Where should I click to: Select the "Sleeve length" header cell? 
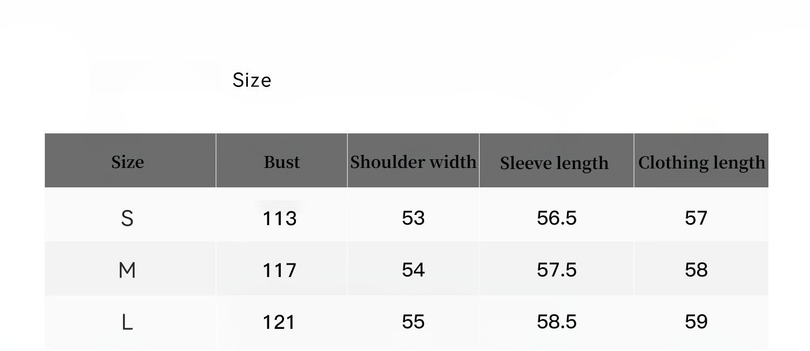tap(554, 163)
